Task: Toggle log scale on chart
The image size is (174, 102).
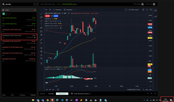Action: click(x=147, y=90)
